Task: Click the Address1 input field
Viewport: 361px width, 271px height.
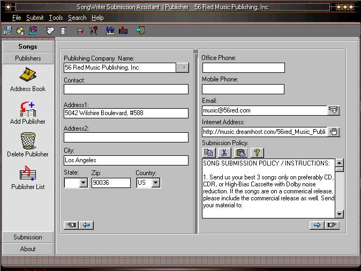Action: [126, 113]
